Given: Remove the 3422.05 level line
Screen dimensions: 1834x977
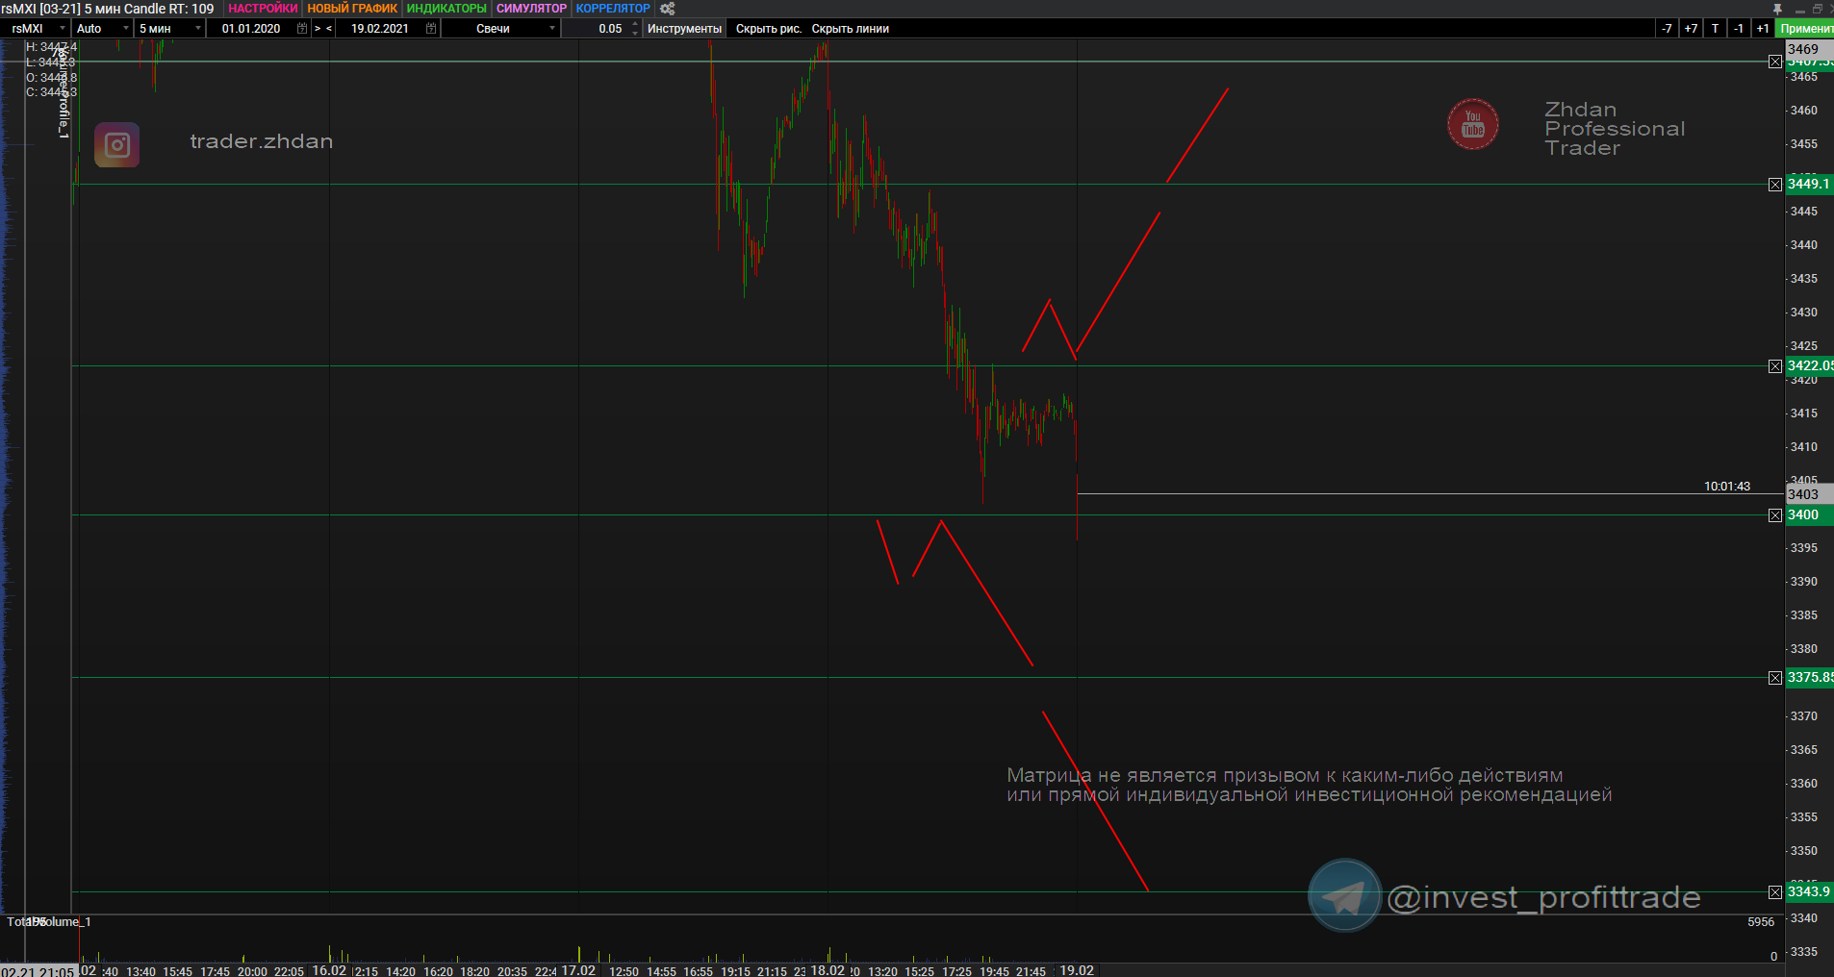Looking at the screenshot, I should coord(1775,366).
